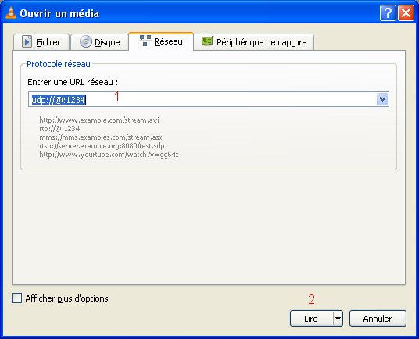419x339 pixels.
Task: Click the VLC cone icon in title bar
Action: click(11, 12)
